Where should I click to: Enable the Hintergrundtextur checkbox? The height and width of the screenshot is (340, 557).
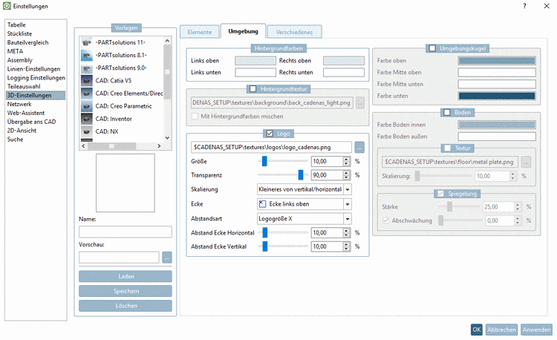point(253,89)
